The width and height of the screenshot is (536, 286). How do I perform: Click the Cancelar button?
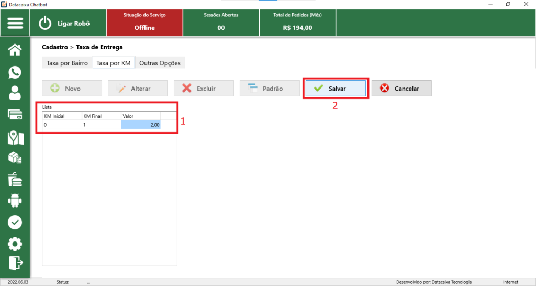click(401, 89)
